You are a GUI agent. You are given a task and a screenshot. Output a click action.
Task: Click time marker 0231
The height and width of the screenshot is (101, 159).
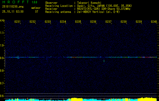(x=17, y=22)
